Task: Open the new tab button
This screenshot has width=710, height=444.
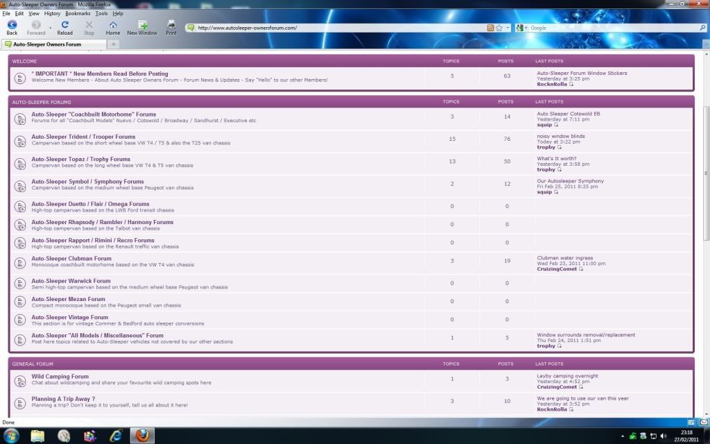Action: (x=114, y=44)
